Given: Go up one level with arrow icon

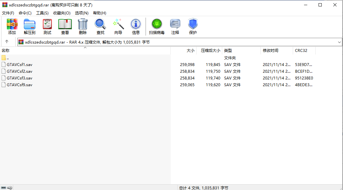Looking at the screenshot, I should point(7,42).
